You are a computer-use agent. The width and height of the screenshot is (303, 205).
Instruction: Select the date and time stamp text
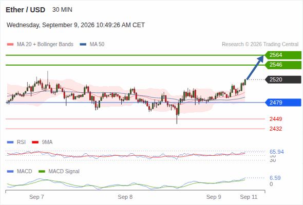pos(75,25)
